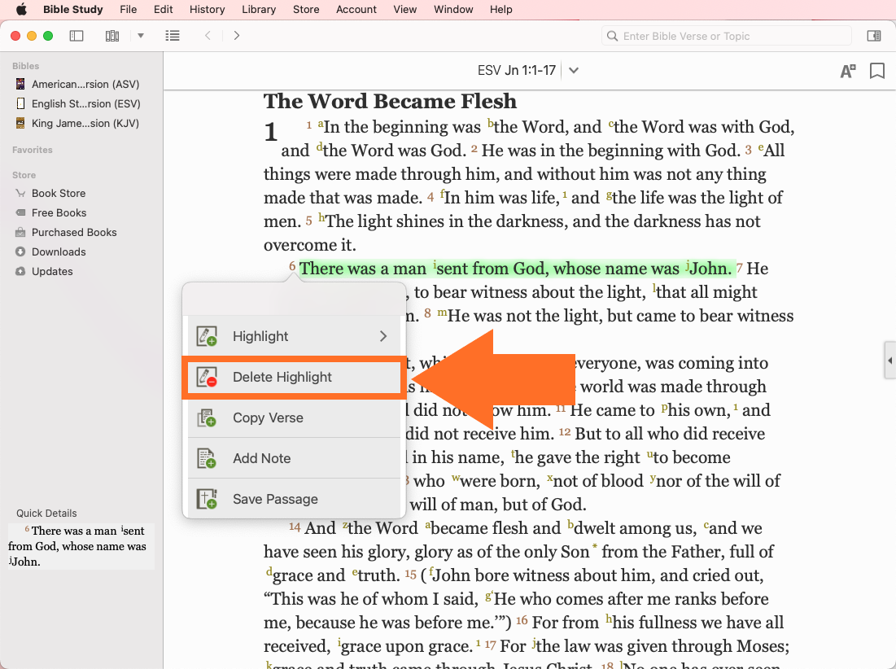Click the Copy Verse icon
The height and width of the screenshot is (669, 896).
tap(207, 418)
